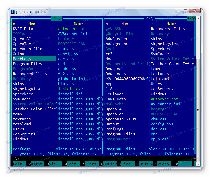Click the console scrollbar thumb

click(x=198, y=110)
